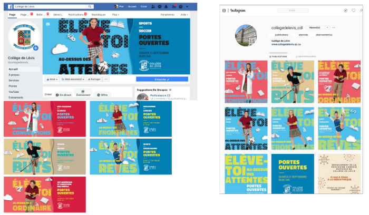Open the Instagram Rêves cheerleader post
The width and height of the screenshot is (369, 215).
click(339, 129)
